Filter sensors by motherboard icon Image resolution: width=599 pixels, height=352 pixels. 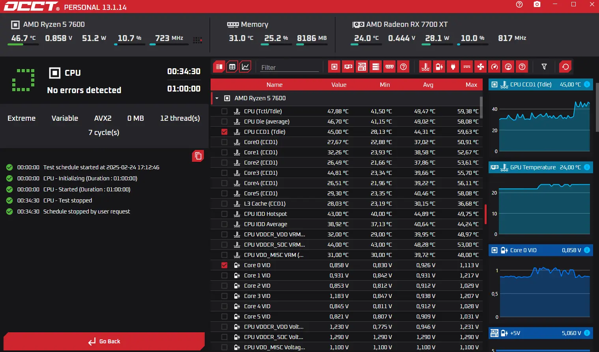[x=362, y=67]
